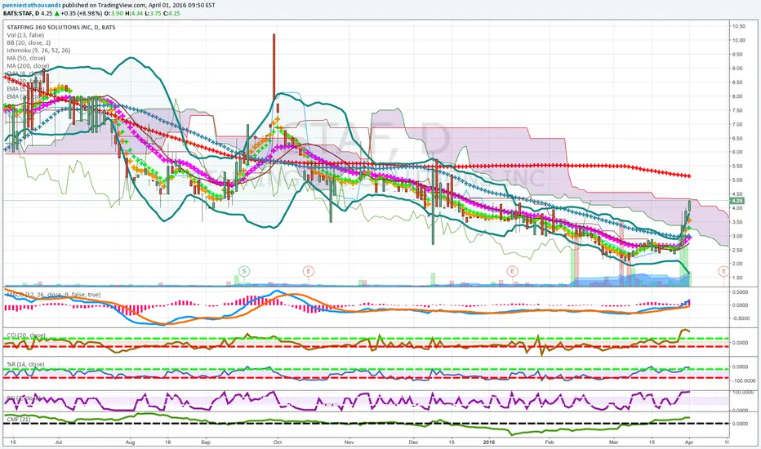The image size is (761, 449).
Task: Click the E earnings marker after April
Action: (723, 271)
